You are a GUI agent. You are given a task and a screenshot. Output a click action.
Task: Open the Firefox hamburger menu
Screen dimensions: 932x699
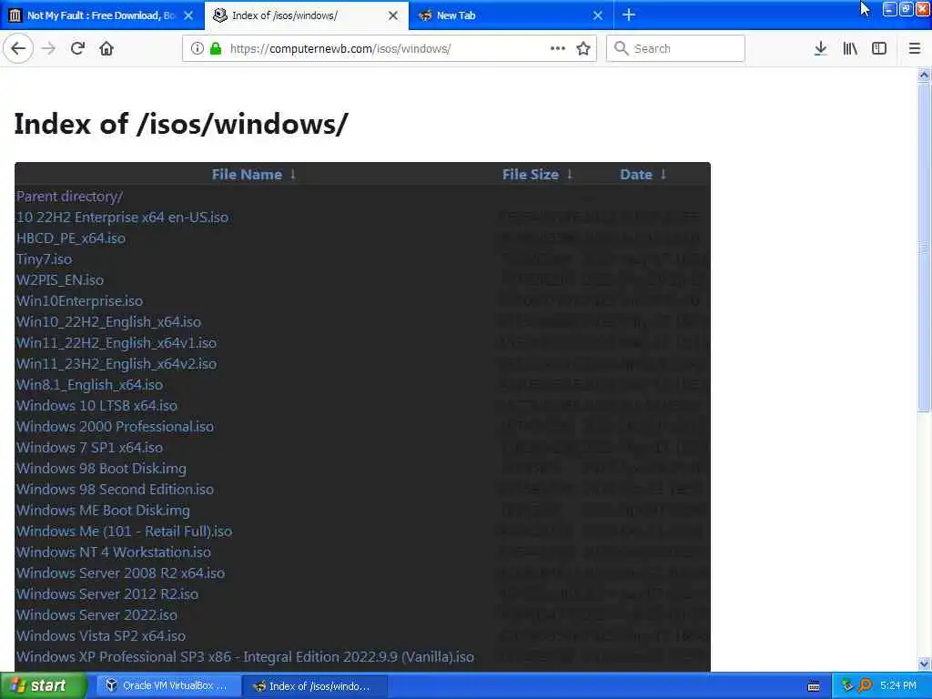(915, 49)
